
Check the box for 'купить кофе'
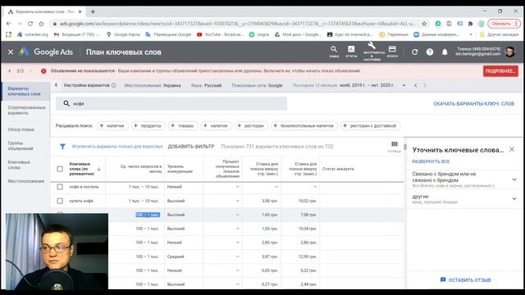click(60, 201)
